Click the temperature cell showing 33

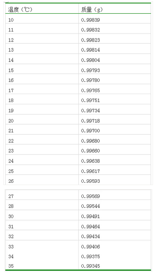pos(42,246)
